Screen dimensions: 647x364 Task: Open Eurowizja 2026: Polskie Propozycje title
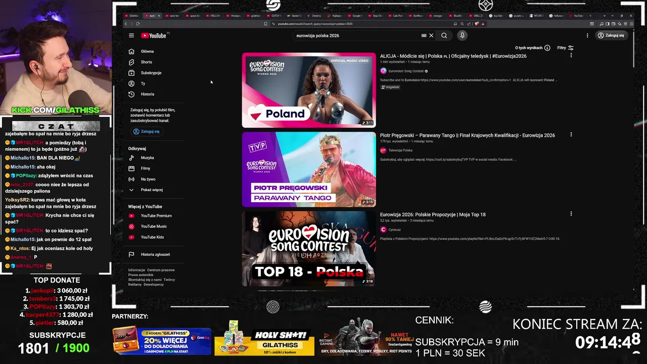pyautogui.click(x=433, y=215)
